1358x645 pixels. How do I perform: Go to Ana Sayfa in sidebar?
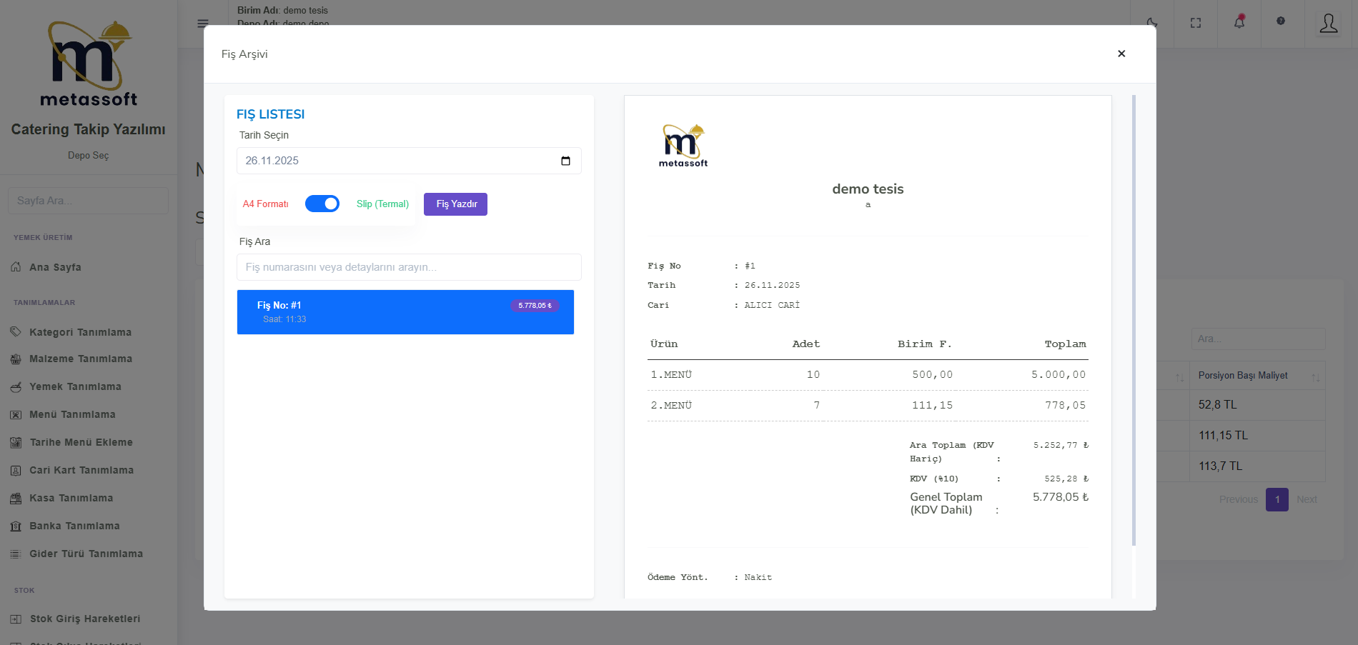55,267
